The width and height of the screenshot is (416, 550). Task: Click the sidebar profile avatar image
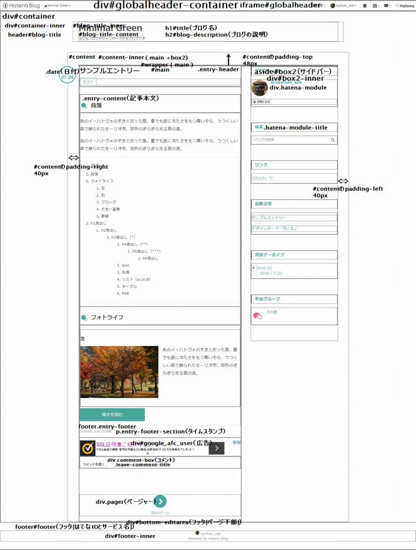(x=260, y=88)
